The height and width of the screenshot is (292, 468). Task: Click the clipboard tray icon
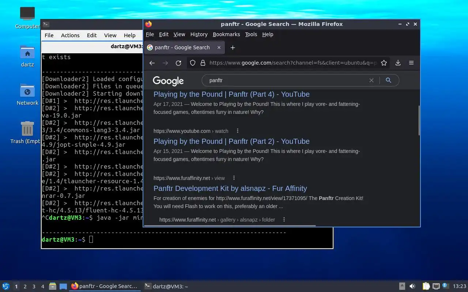pyautogui.click(x=426, y=286)
